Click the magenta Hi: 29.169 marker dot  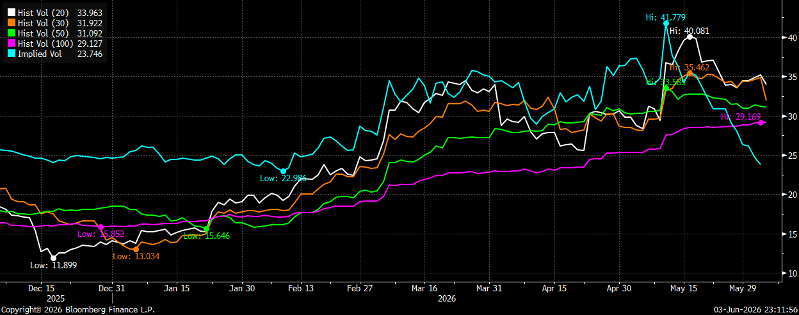click(761, 122)
